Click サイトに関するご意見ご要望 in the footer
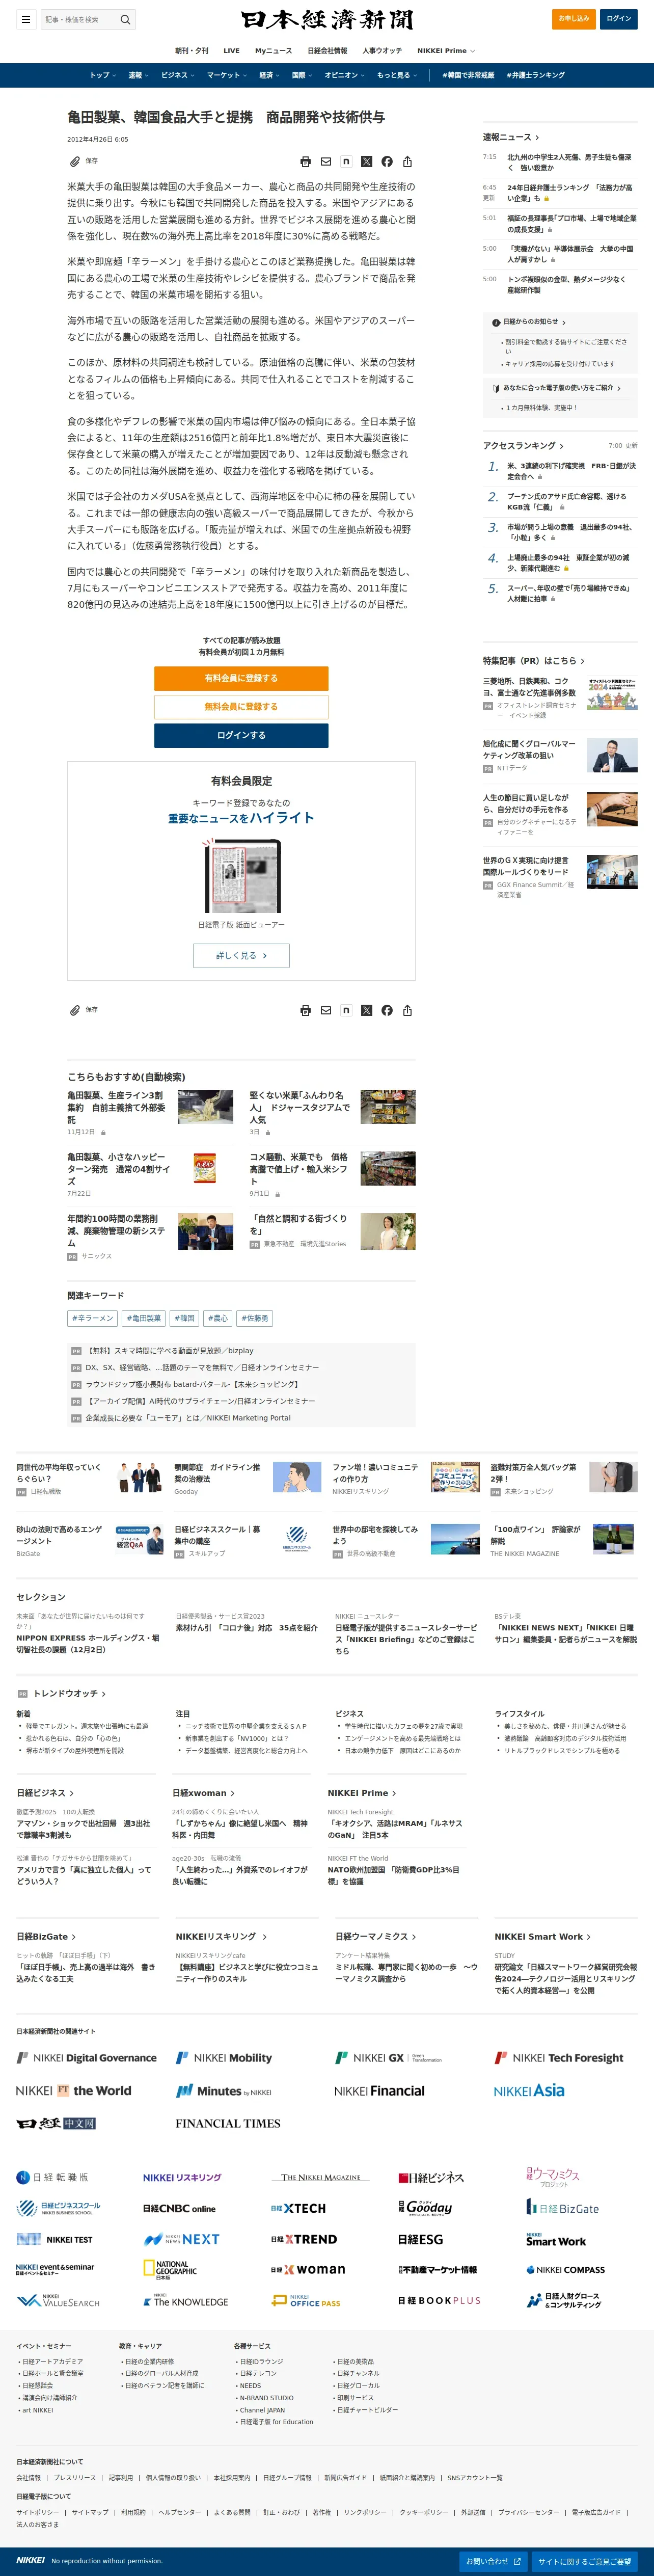The image size is (654, 2576). tap(585, 2561)
